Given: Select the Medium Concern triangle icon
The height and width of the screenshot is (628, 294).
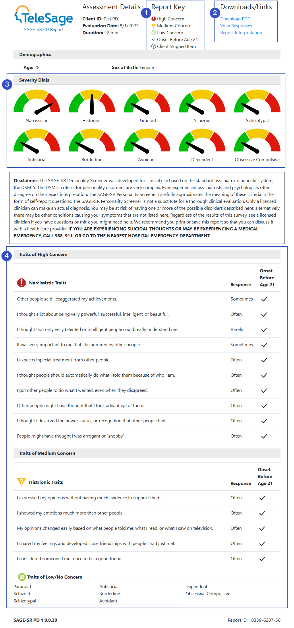Looking at the screenshot, I should pos(154,26).
